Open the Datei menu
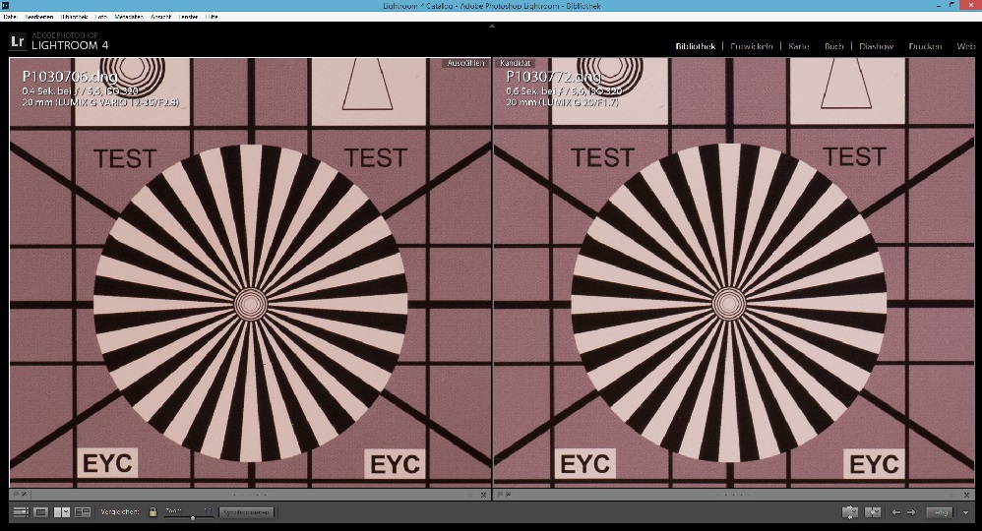Image resolution: width=982 pixels, height=531 pixels. click(13, 18)
